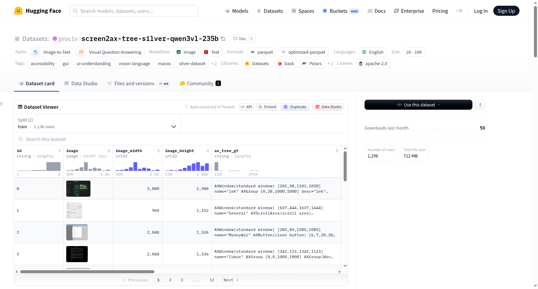Image resolution: width=538 pixels, height=289 pixels.
Task: Click the Log In link
Action: click(x=481, y=11)
